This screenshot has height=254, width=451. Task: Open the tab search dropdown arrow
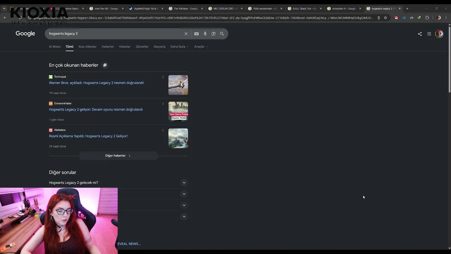pos(4,8)
